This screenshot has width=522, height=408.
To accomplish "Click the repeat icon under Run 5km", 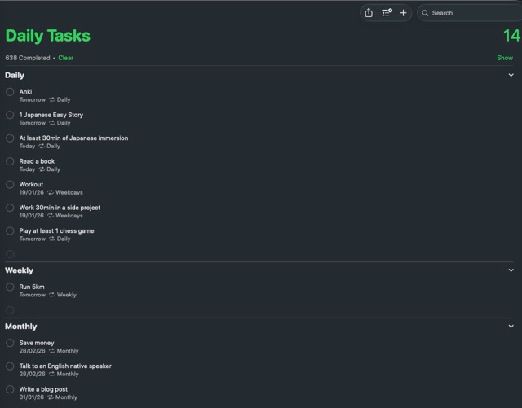I will [52, 295].
